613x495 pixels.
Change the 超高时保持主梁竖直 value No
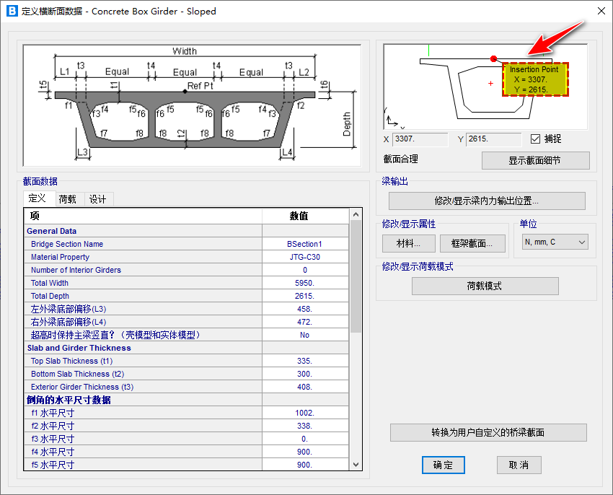click(x=304, y=335)
